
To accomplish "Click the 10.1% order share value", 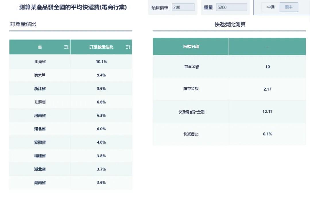I will click(x=101, y=62).
